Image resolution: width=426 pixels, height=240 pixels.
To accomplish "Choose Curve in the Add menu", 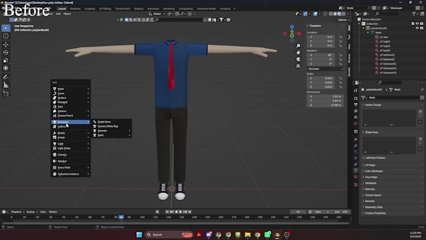I will point(71,93).
